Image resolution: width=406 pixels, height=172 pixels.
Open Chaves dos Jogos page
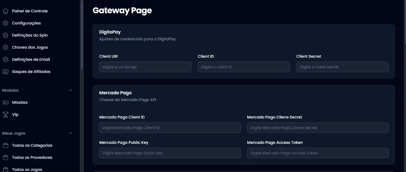pos(30,47)
